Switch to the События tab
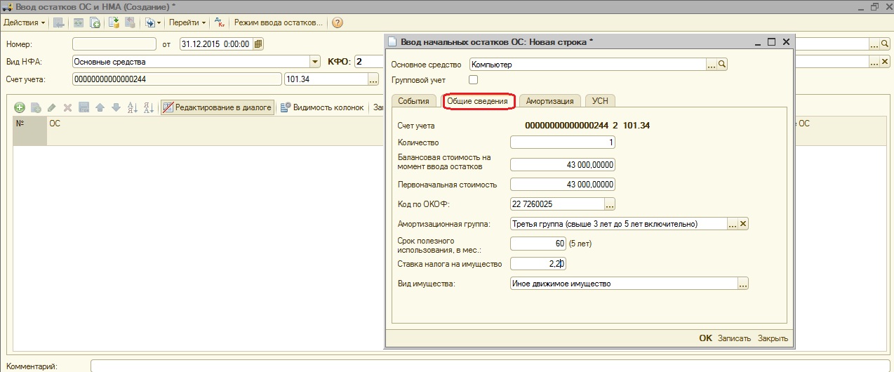The width and height of the screenshot is (894, 372). tap(413, 101)
